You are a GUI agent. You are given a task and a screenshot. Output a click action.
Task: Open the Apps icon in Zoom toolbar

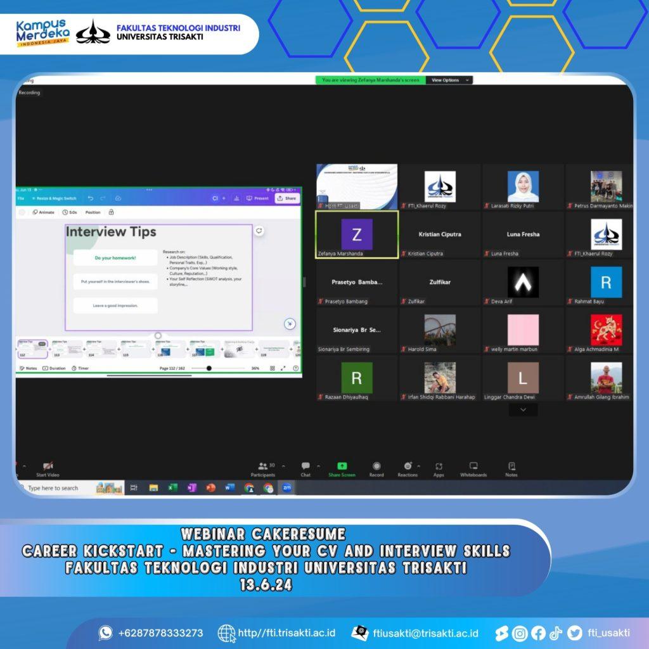[439, 466]
